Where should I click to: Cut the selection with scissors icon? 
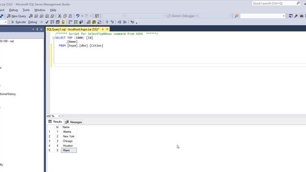[59, 16]
